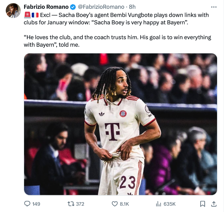Click the 635K views count
The width and height of the screenshot is (224, 212).
pos(170,204)
